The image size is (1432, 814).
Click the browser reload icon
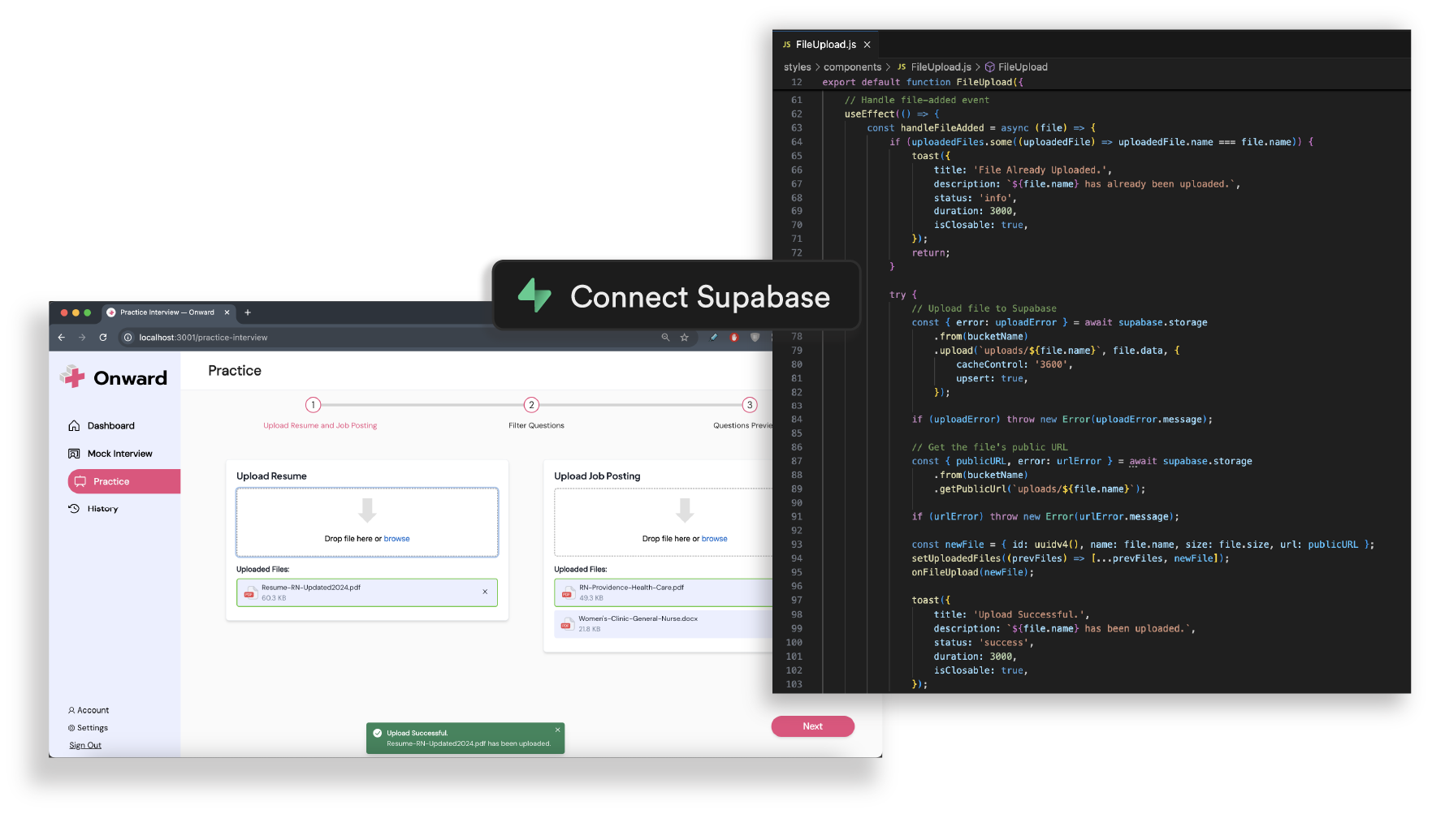[x=102, y=338]
